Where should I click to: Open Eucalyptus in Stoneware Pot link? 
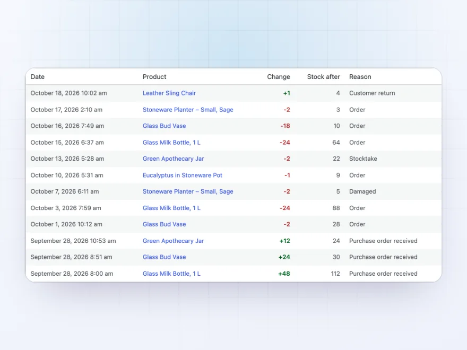pyautogui.click(x=182, y=176)
